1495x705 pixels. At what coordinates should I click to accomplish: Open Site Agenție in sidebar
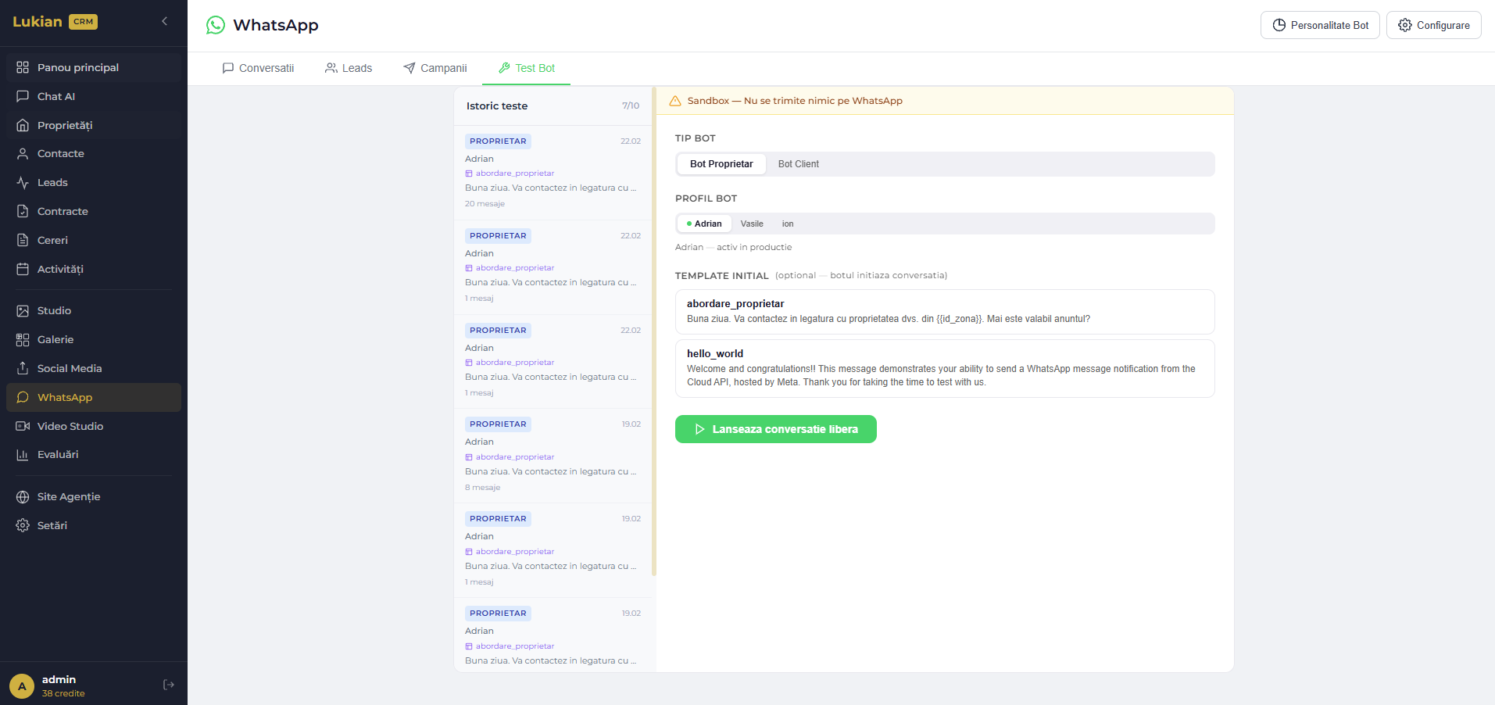click(69, 496)
